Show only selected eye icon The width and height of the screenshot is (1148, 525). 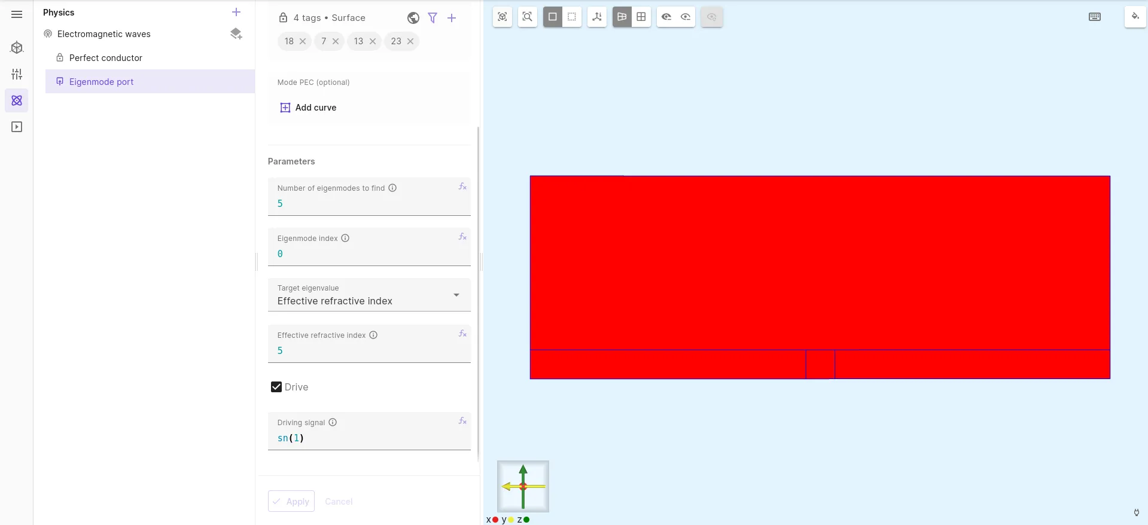686,17
